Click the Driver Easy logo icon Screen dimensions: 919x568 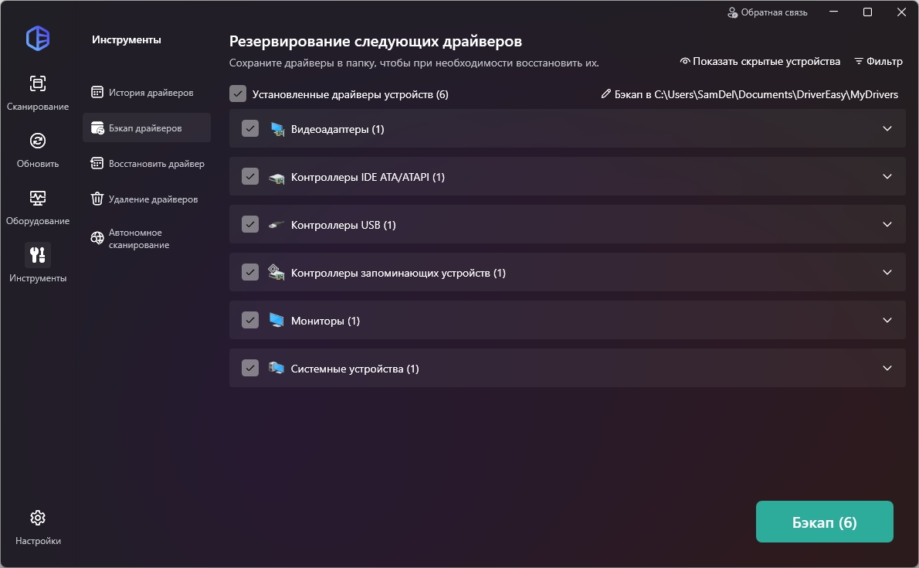tap(38, 38)
